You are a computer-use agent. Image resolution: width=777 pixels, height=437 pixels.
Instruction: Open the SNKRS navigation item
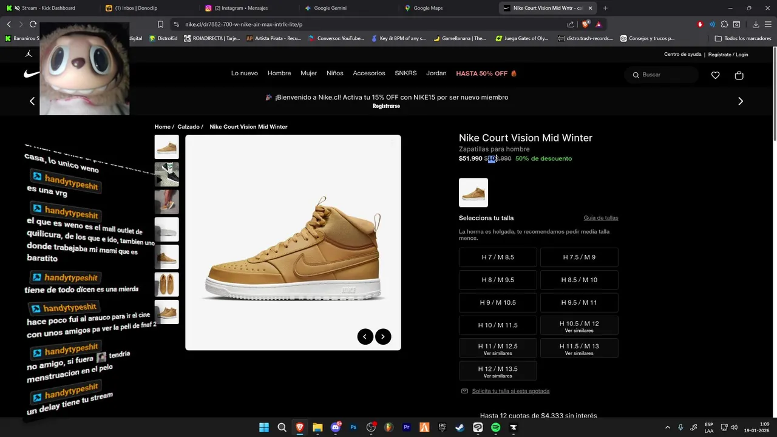tap(405, 73)
